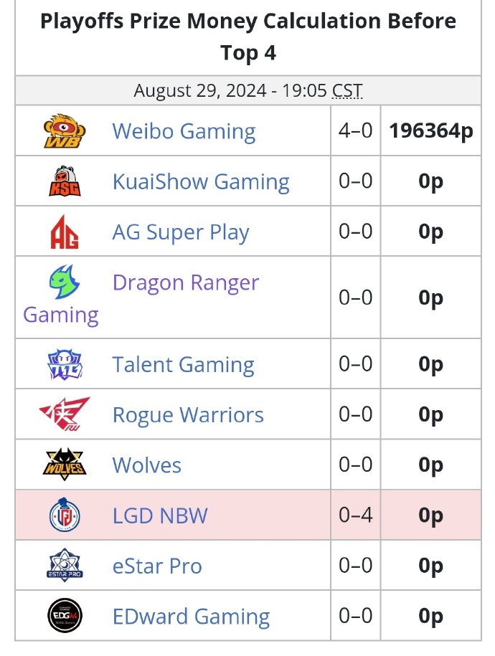Screen dimensions: 495x656
Task: Click the eStar Pro logo
Action: [65, 565]
